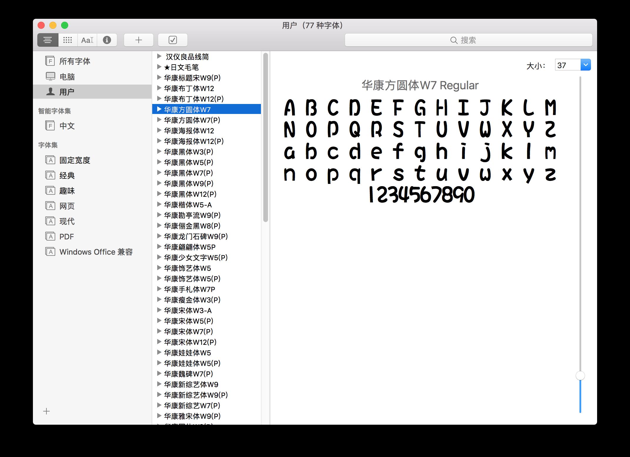Show font information view
Image resolution: width=630 pixels, height=457 pixels.
107,40
